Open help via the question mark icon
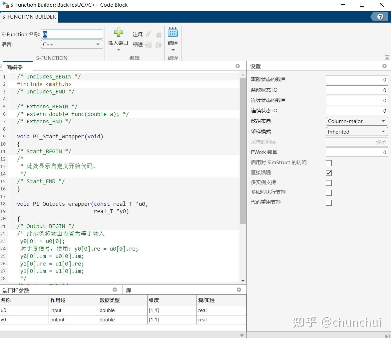Image resolution: width=391 pixels, height=338 pixels. [x=380, y=17]
